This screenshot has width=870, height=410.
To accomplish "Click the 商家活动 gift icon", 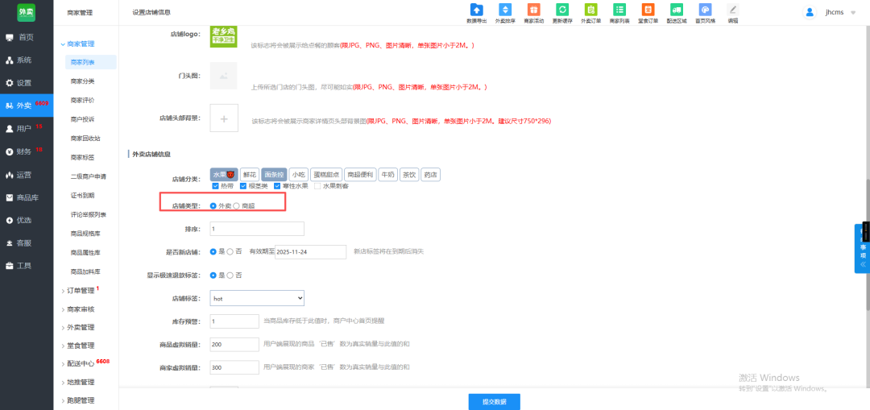I will click(533, 10).
